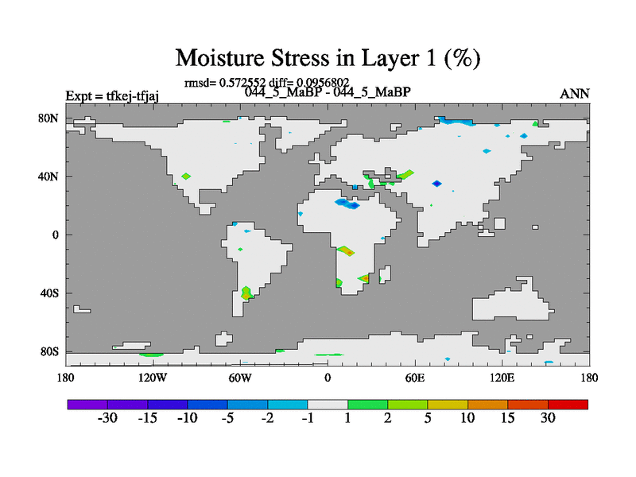Click the 0 latitude axis label

click(55, 235)
